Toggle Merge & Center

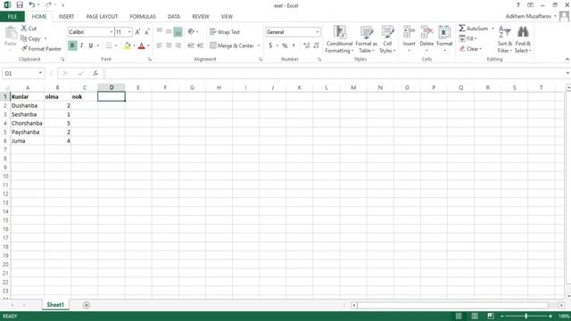coord(232,45)
